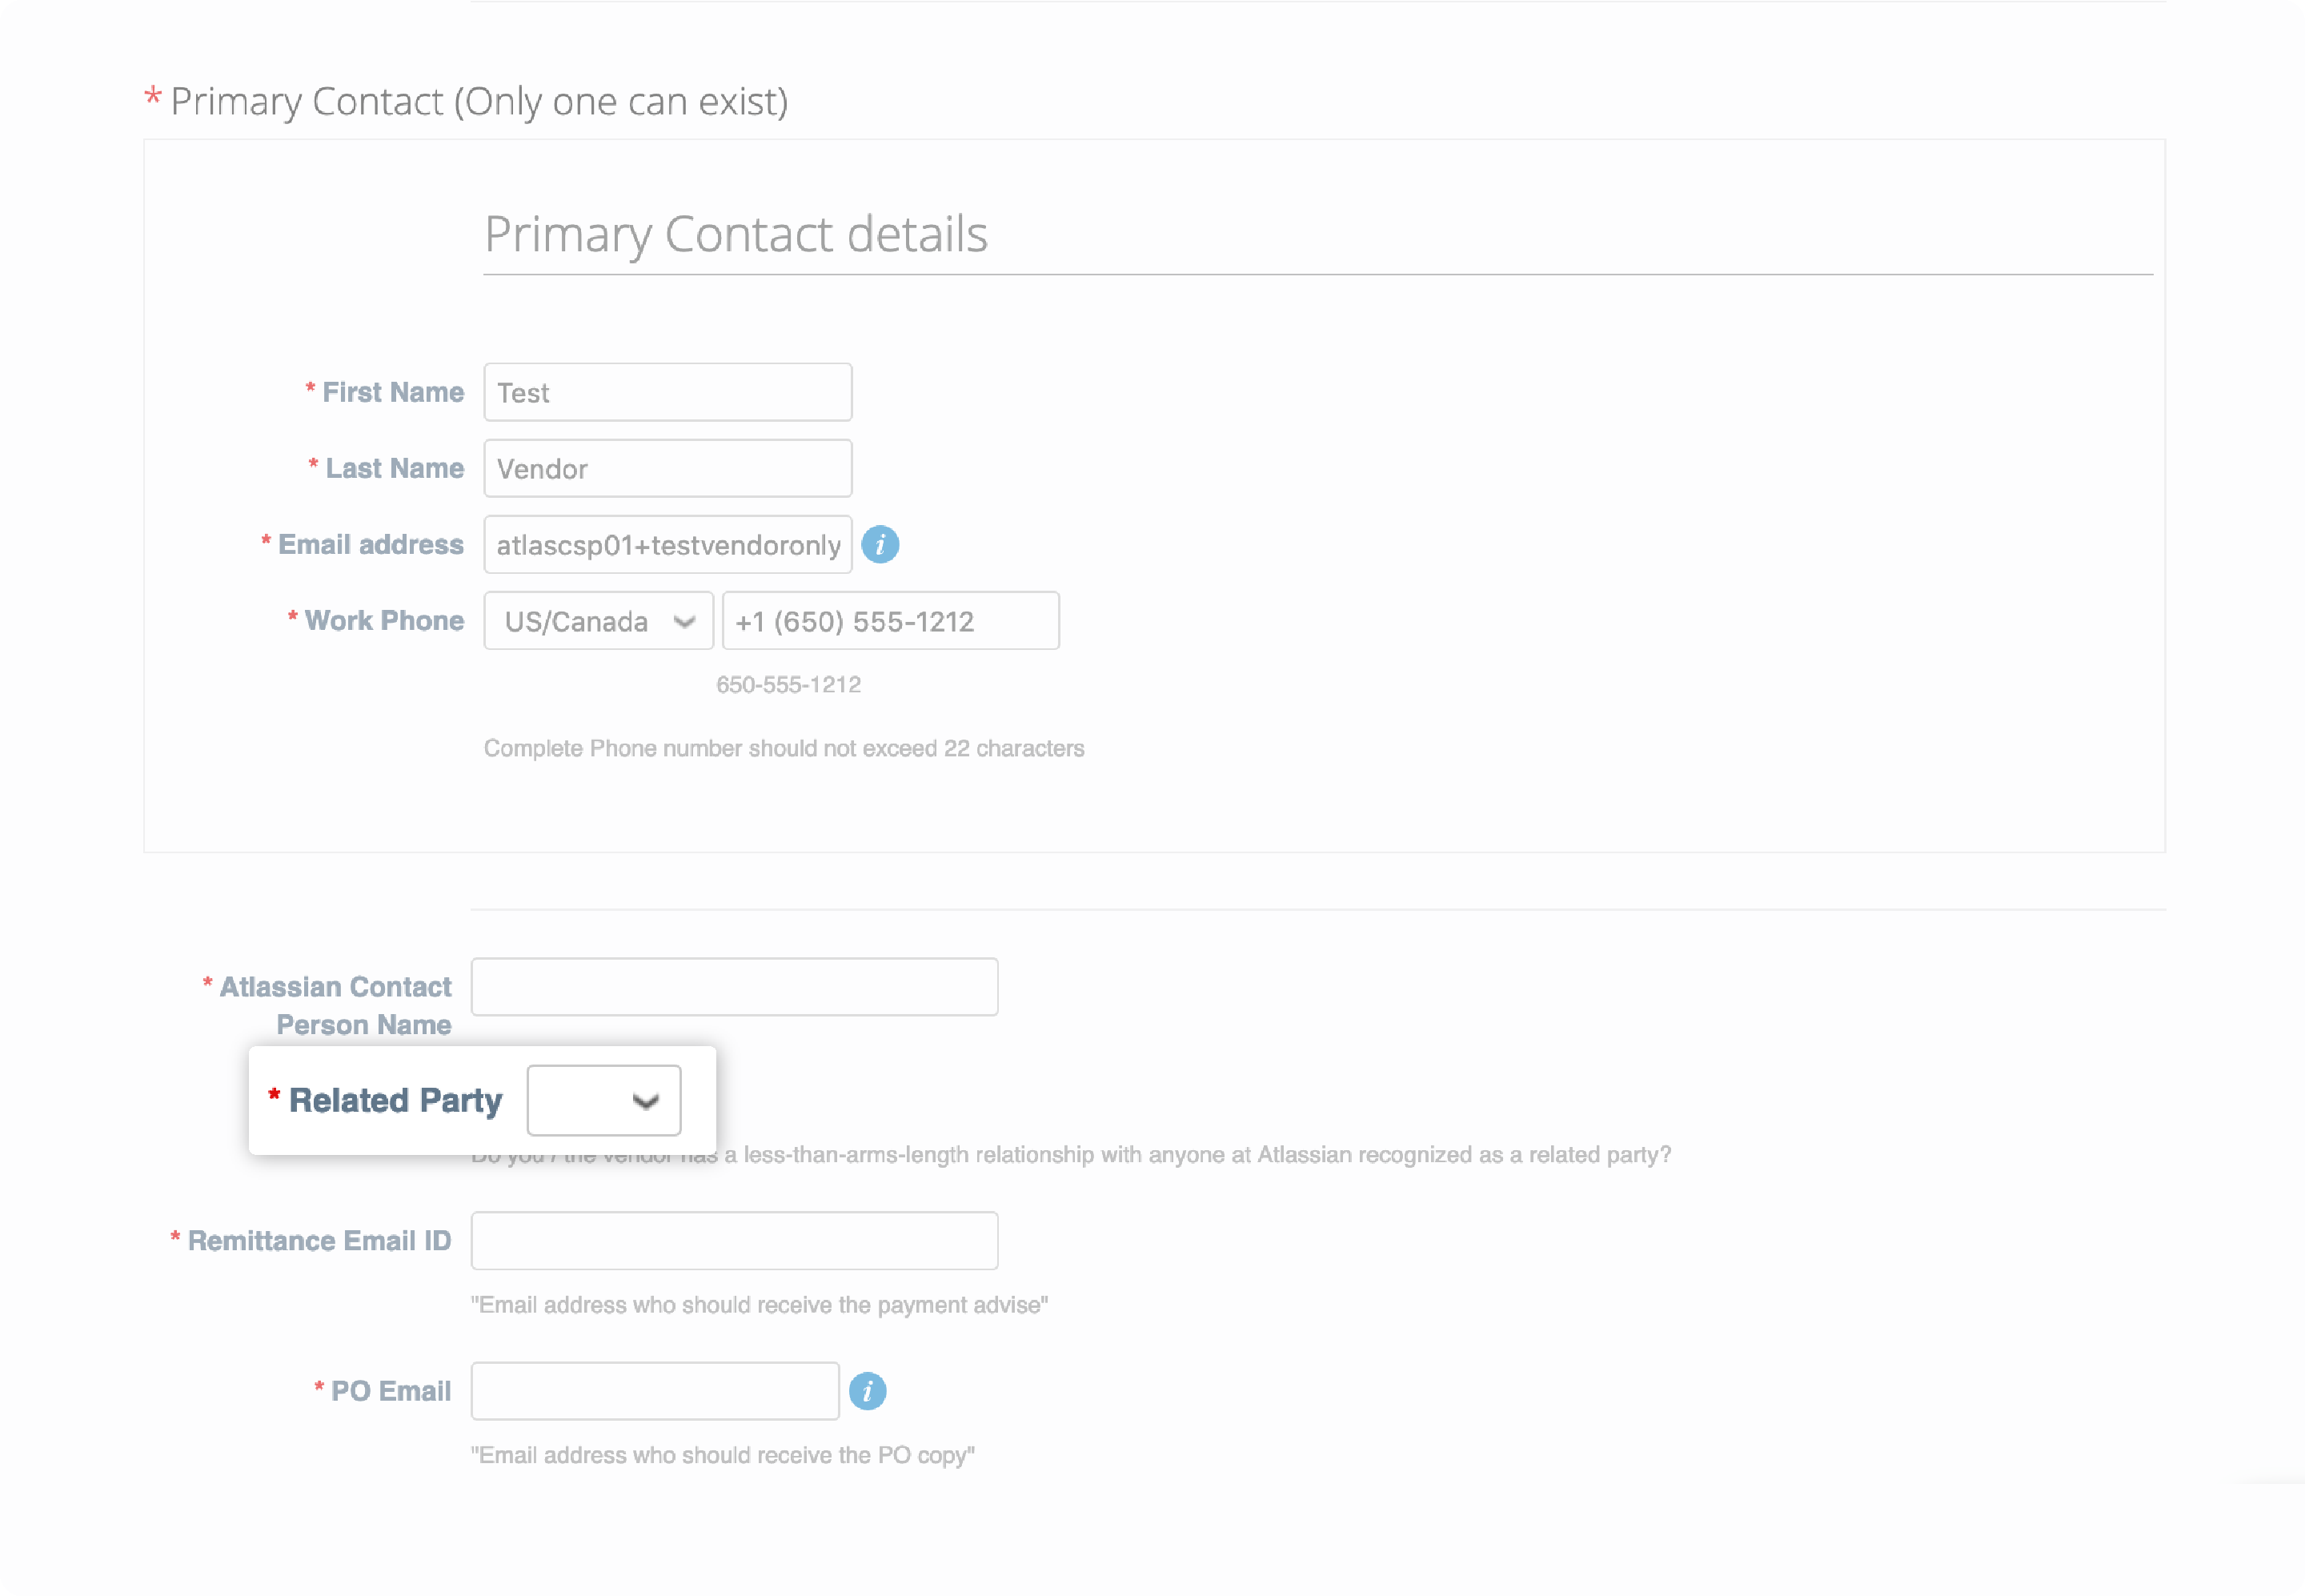Click the PO Email label
The height and width of the screenshot is (1596, 2305).
pyautogui.click(x=390, y=1391)
